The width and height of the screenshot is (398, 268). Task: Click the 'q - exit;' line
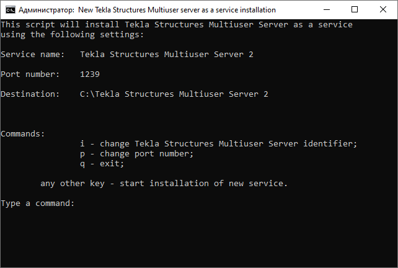pyautogui.click(x=102, y=164)
